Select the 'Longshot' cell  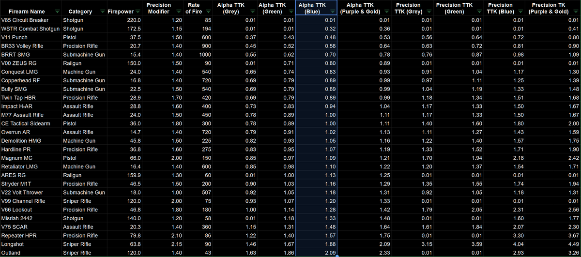[31, 244]
